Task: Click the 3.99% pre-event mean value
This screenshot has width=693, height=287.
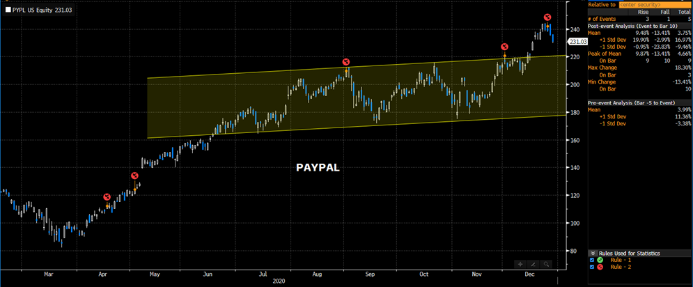Action: point(683,110)
